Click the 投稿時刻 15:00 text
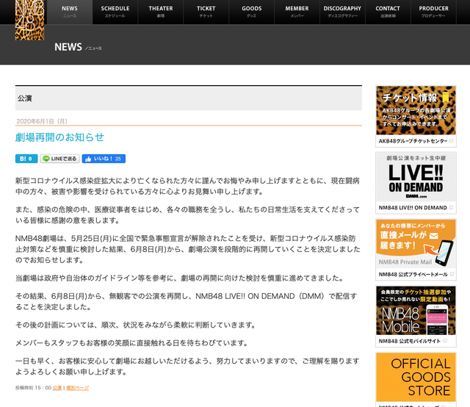 pos(33,388)
